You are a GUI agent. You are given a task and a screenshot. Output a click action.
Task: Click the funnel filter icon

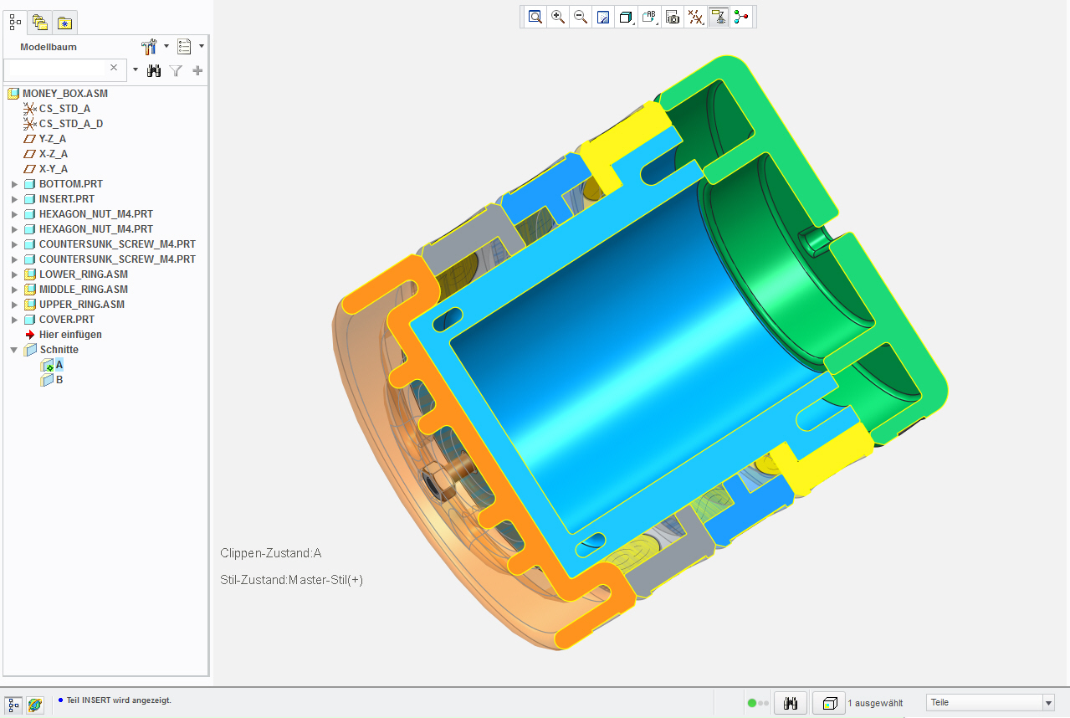click(176, 71)
